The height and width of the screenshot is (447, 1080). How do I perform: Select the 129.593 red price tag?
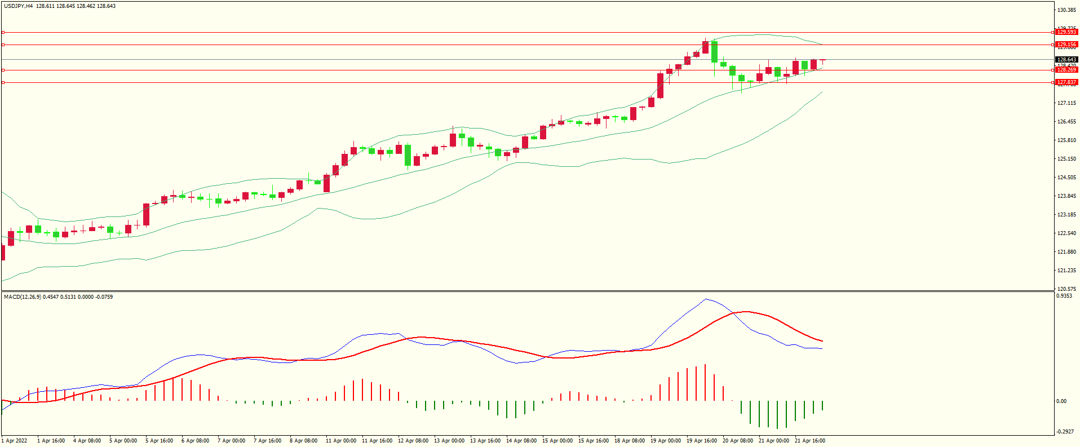[x=1066, y=32]
